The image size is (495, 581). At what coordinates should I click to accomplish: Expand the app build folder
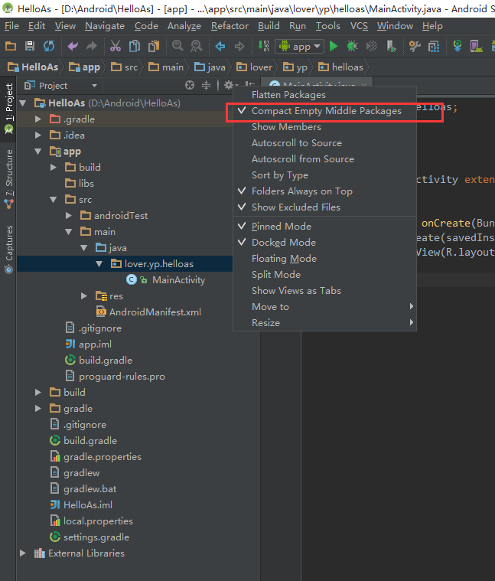[x=54, y=167]
